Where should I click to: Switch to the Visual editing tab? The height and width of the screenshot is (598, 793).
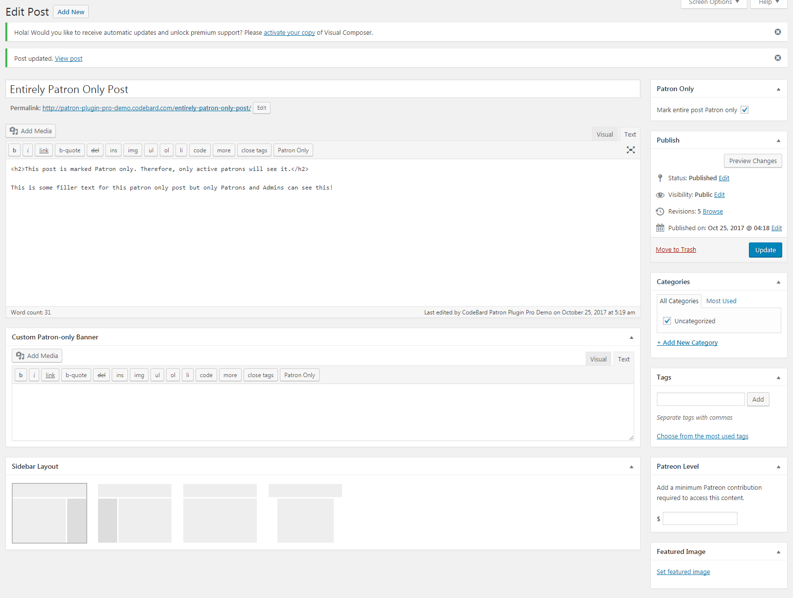(604, 134)
